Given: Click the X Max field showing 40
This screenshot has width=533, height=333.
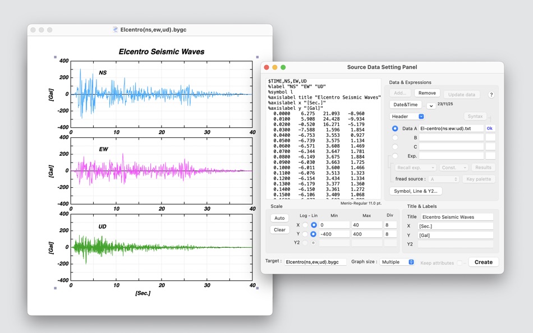Looking at the screenshot, I should [x=367, y=225].
